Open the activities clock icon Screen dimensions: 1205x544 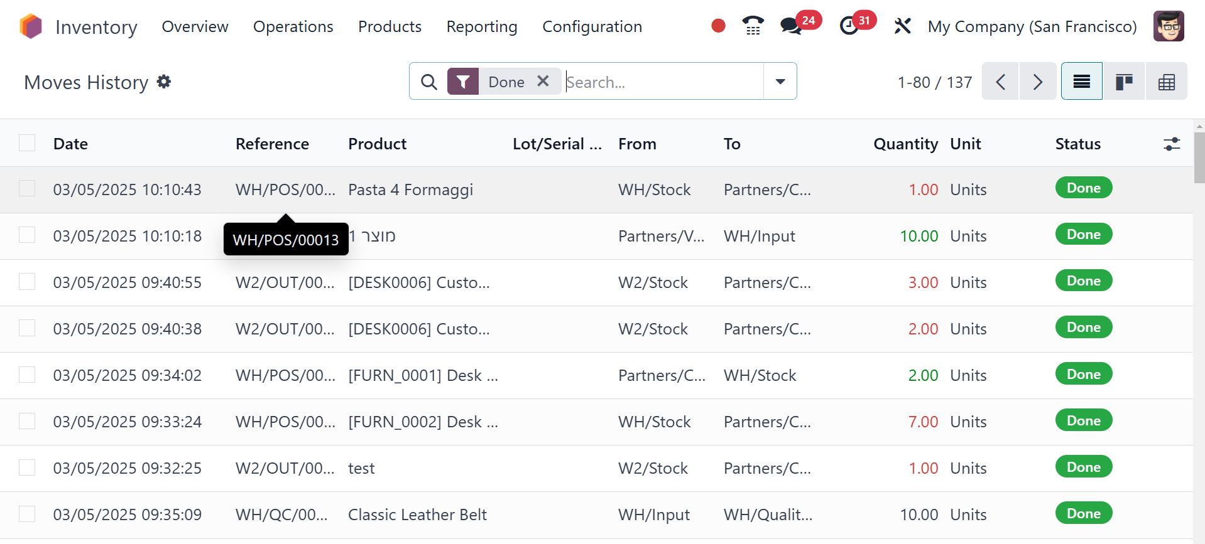point(849,26)
